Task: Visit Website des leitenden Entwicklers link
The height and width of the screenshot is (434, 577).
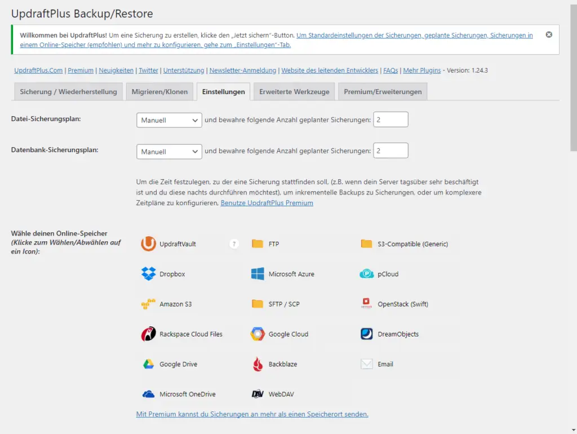Action: point(330,70)
